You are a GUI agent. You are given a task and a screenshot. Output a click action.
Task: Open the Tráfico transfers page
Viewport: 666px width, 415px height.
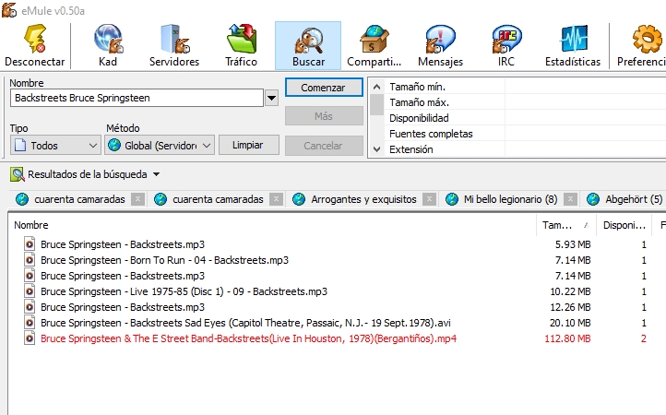241,45
